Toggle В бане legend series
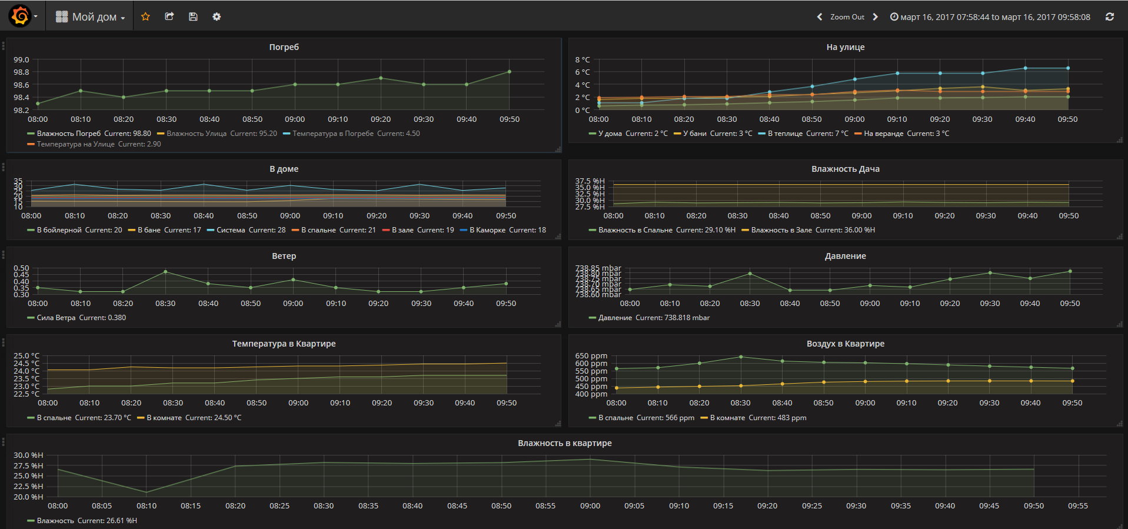Screen dimensions: 1128x529 (149, 230)
